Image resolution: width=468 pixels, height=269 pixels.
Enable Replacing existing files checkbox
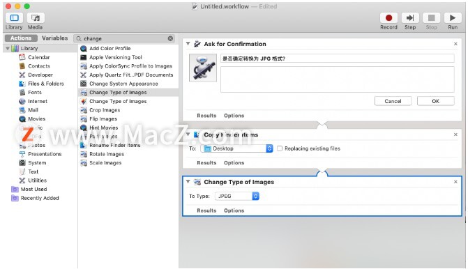coord(280,148)
